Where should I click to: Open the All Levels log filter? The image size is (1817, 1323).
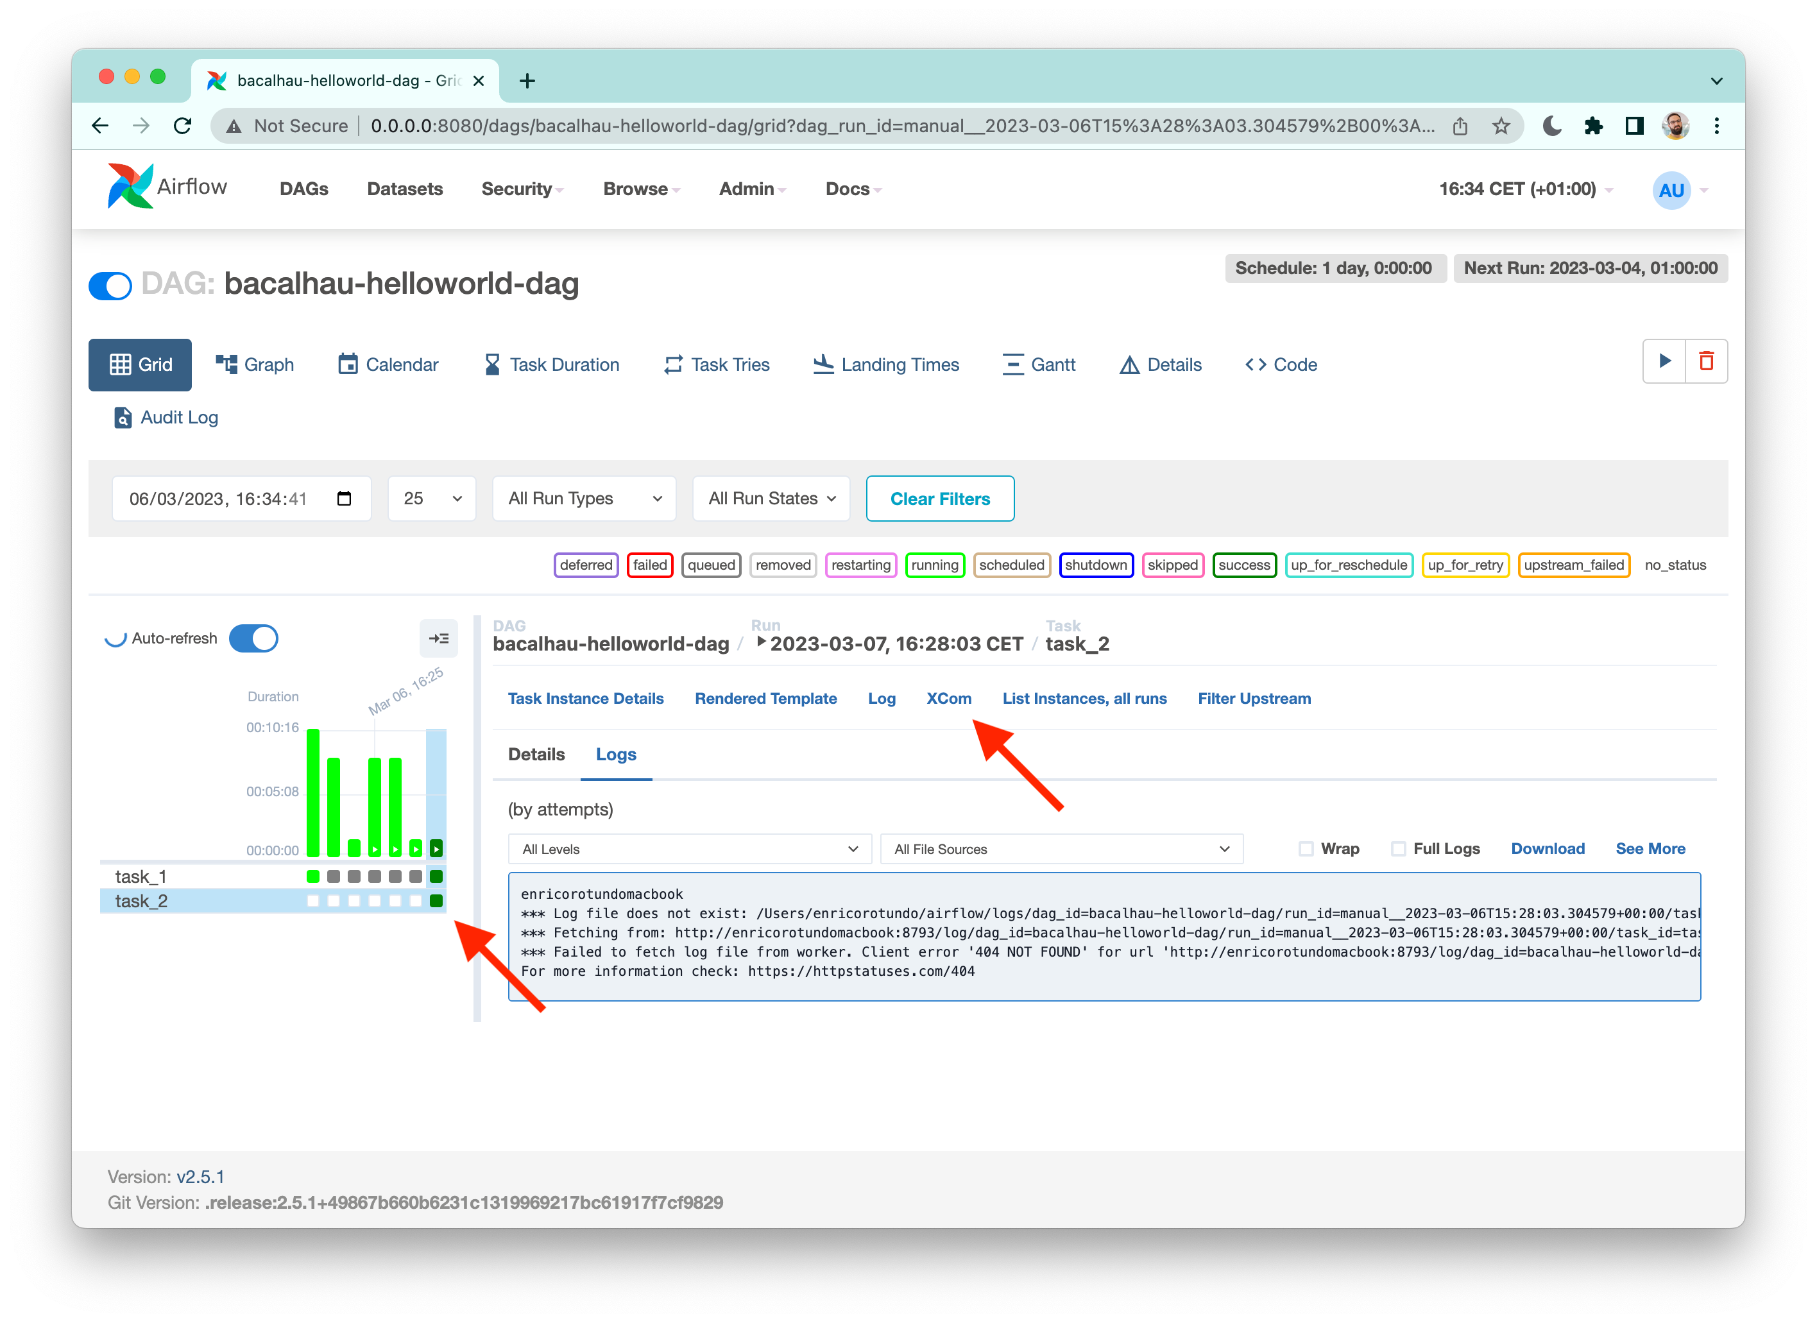click(690, 849)
